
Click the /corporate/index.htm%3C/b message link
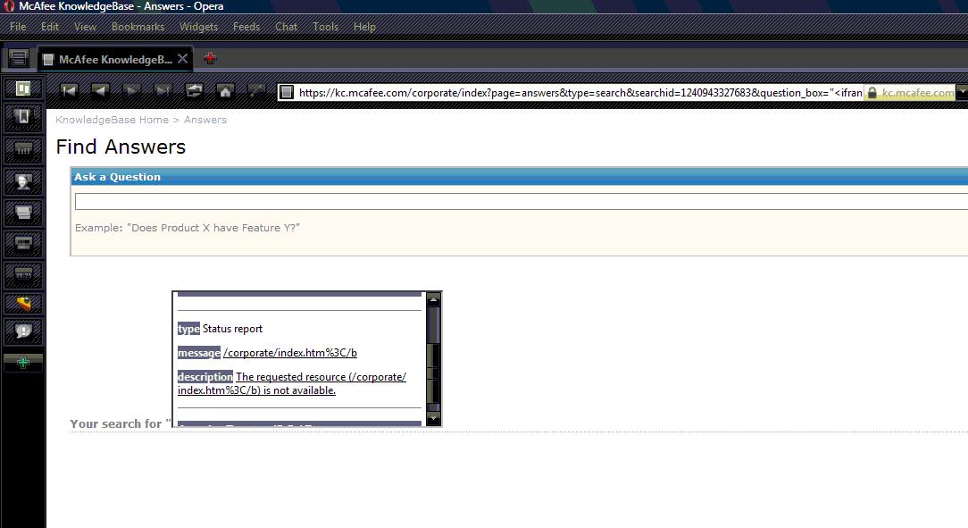(x=290, y=353)
